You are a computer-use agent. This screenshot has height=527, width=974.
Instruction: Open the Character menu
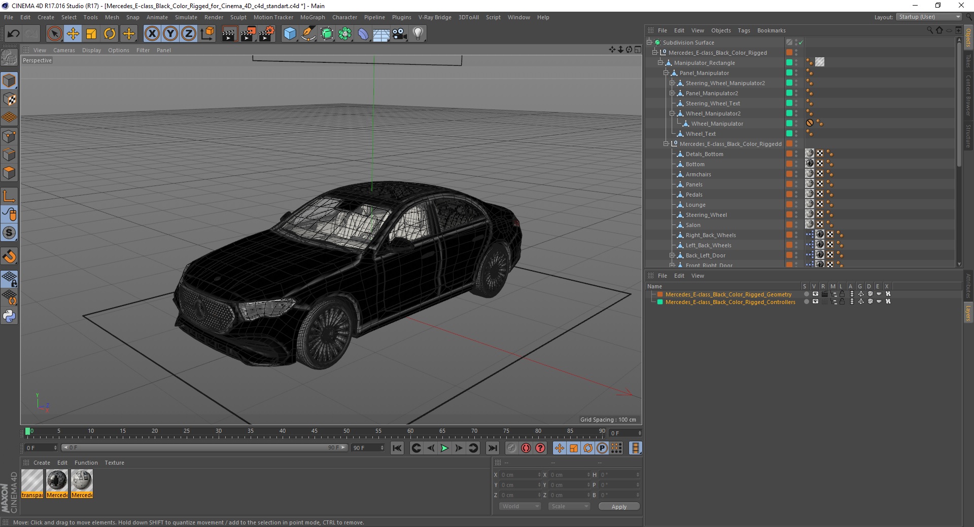click(x=344, y=17)
